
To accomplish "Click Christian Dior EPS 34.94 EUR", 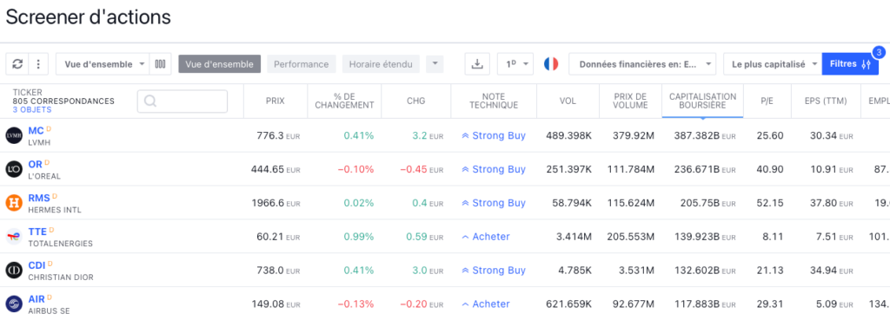I will tap(832, 271).
